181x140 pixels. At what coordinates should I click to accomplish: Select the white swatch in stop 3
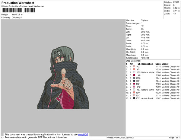coord(134,72)
